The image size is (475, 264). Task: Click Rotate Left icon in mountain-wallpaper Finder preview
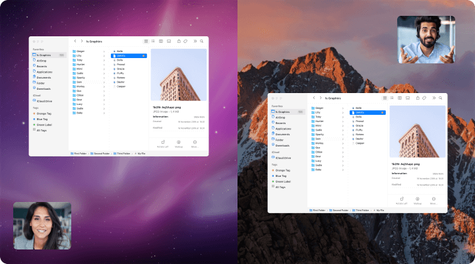(x=402, y=199)
